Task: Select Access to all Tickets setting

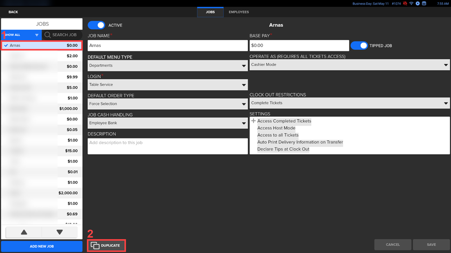Action: click(278, 135)
